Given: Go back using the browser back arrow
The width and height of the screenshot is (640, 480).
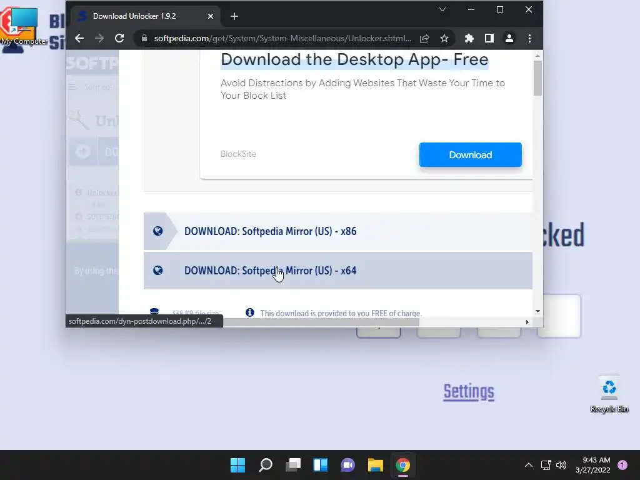Looking at the screenshot, I should (x=79, y=38).
